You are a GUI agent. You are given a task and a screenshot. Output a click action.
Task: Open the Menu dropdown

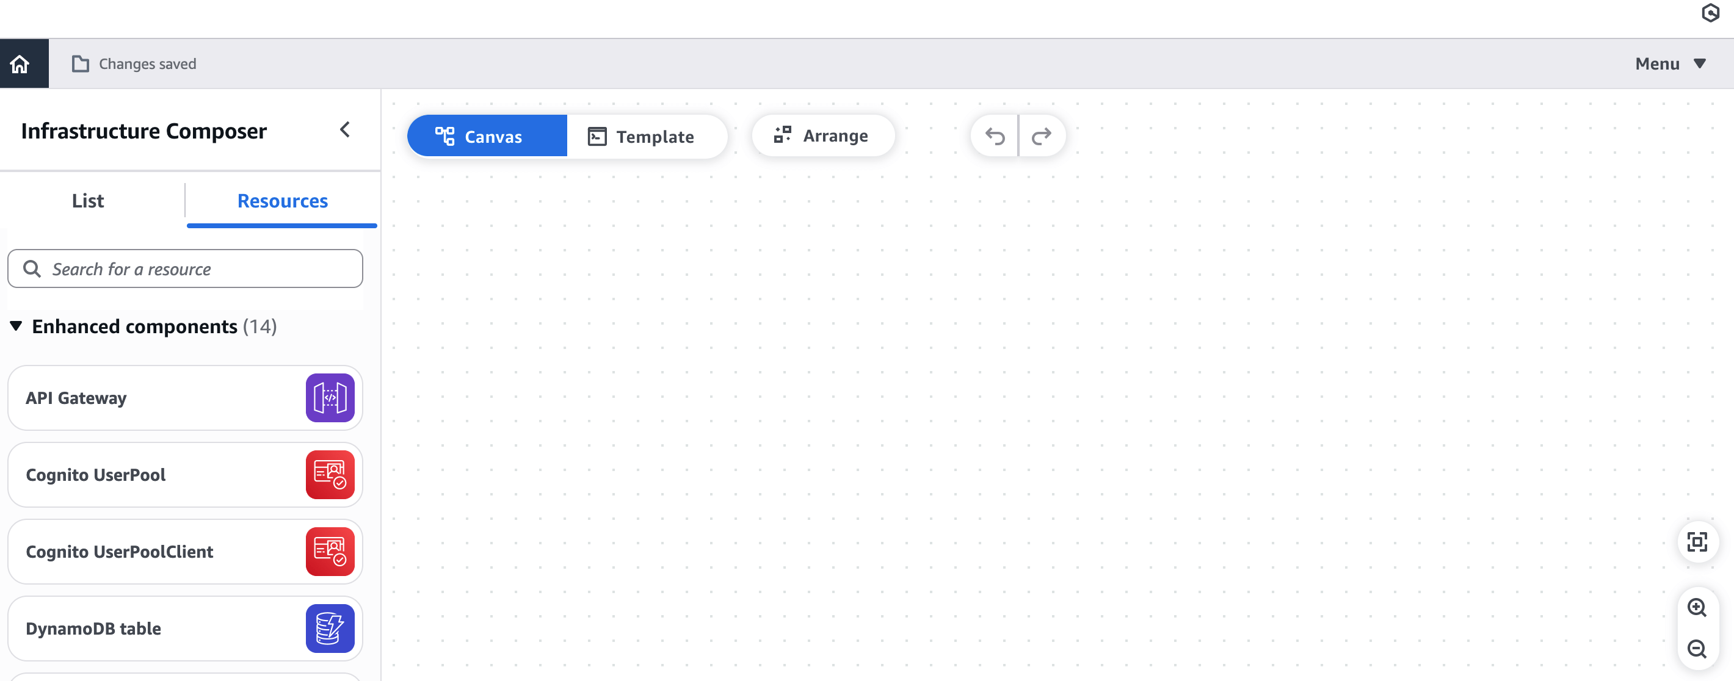pyautogui.click(x=1669, y=64)
